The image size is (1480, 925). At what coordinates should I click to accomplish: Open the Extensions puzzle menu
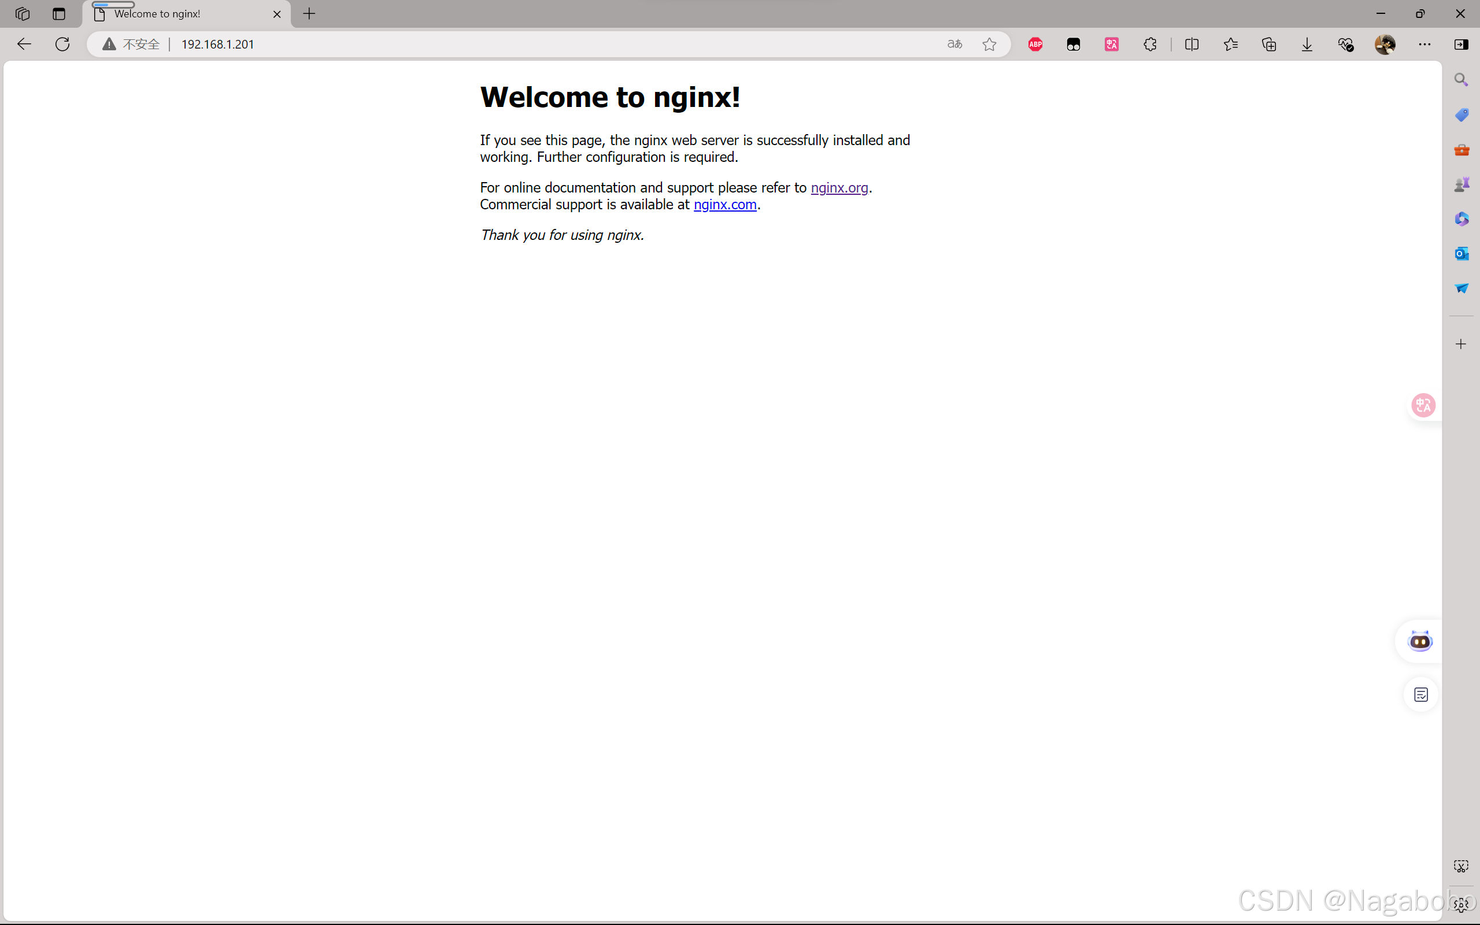(1150, 44)
